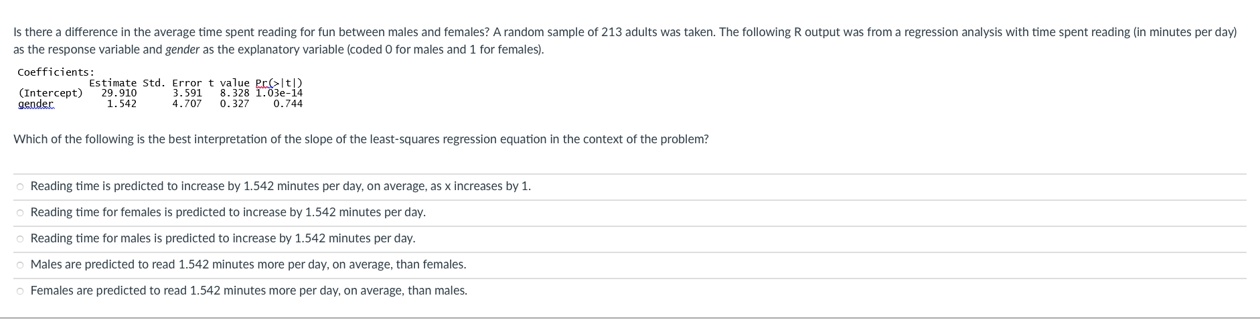Select radio button for 'as x increases by 1' answer
Image resolution: width=1260 pixels, height=320 pixels.
click(21, 187)
